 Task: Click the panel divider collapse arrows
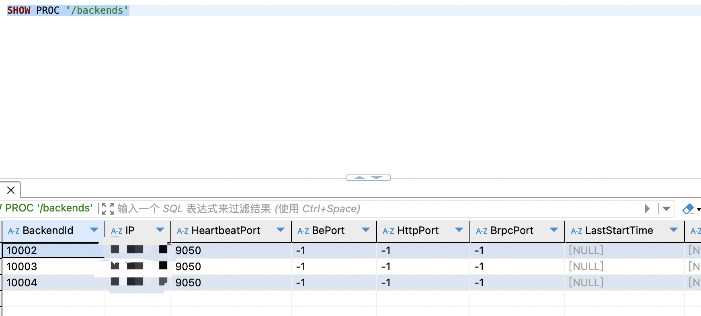(x=369, y=178)
